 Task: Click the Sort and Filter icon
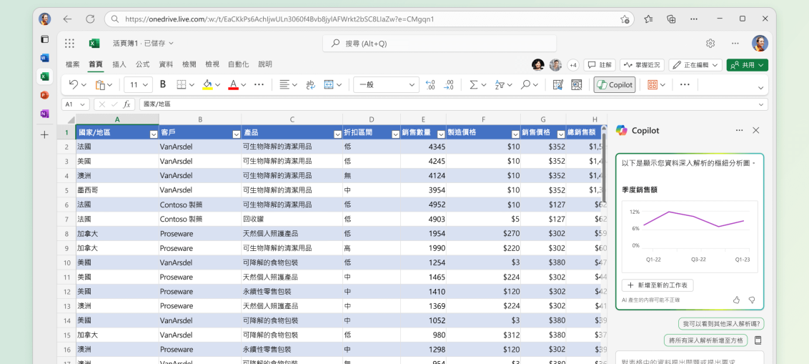(x=499, y=84)
